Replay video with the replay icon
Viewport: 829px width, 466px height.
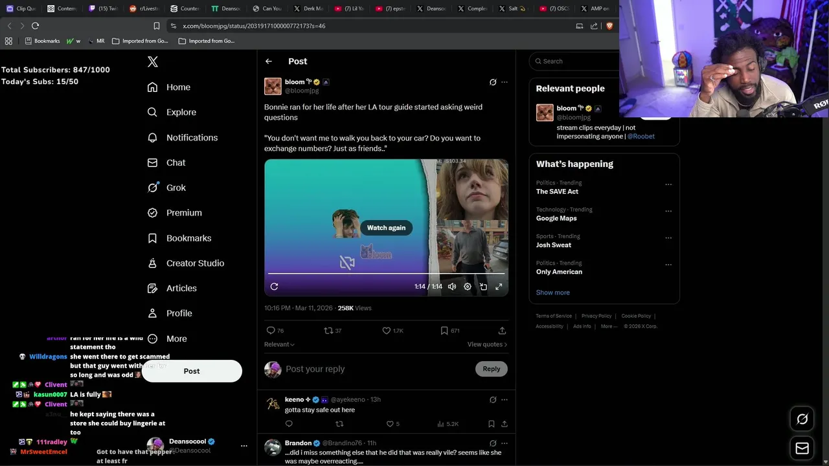click(274, 286)
